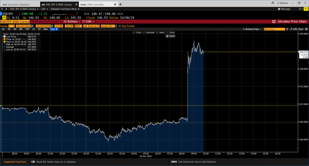The height and width of the screenshot is (166, 309).
Task: Set range to YTD
Action: coord(27,29)
